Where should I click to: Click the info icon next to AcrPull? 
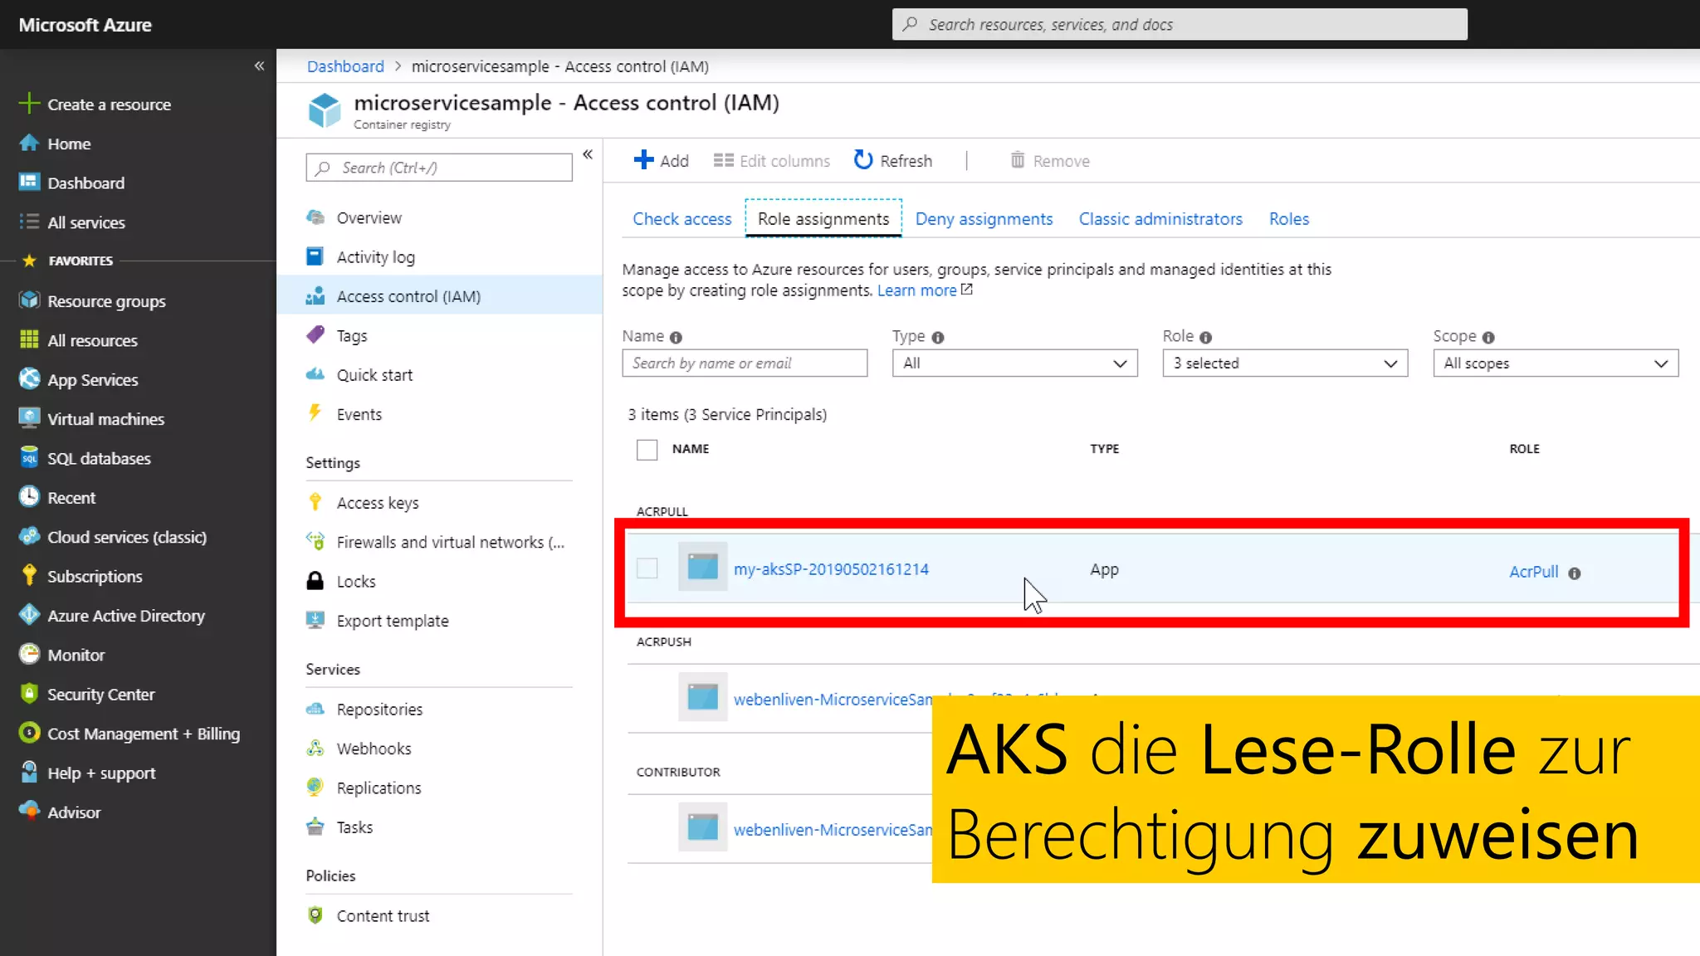point(1575,573)
